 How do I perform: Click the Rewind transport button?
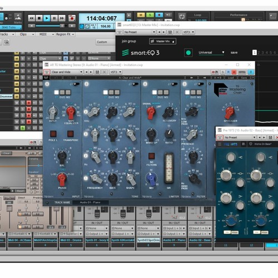click(x=32, y=18)
